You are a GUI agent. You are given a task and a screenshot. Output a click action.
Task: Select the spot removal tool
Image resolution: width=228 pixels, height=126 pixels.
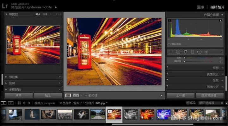(178, 52)
